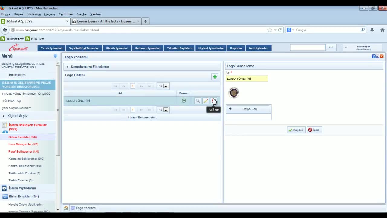Open Gelen Evraklar (2/3) in sidebar
387x218 pixels.
point(22,137)
